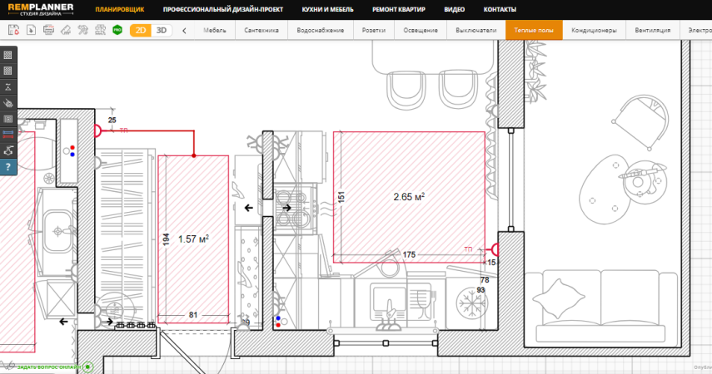The image size is (712, 374).
Task: Click the import file icon in toolbar
Action: 31,30
